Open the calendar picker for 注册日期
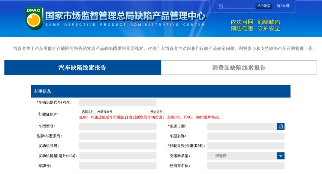The height and width of the screenshot is (174, 322). pyautogui.click(x=281, y=126)
